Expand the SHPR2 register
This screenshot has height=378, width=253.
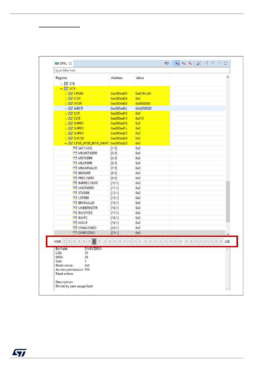pos(66,129)
